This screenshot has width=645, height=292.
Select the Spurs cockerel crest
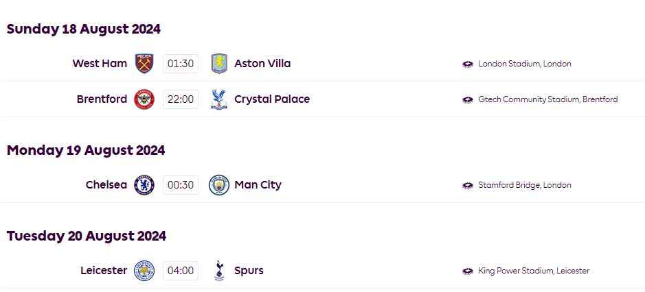tap(219, 271)
